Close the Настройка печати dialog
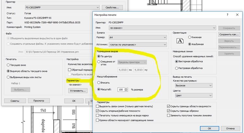 236,15
